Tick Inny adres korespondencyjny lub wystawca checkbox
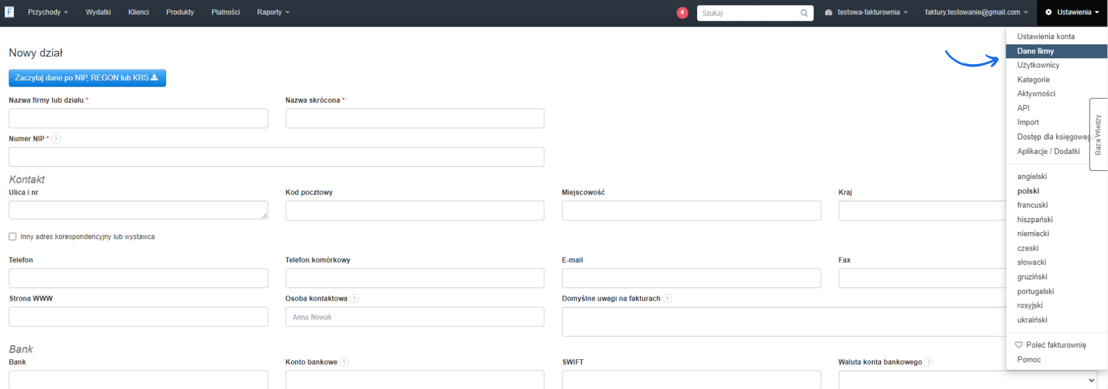 [13, 237]
